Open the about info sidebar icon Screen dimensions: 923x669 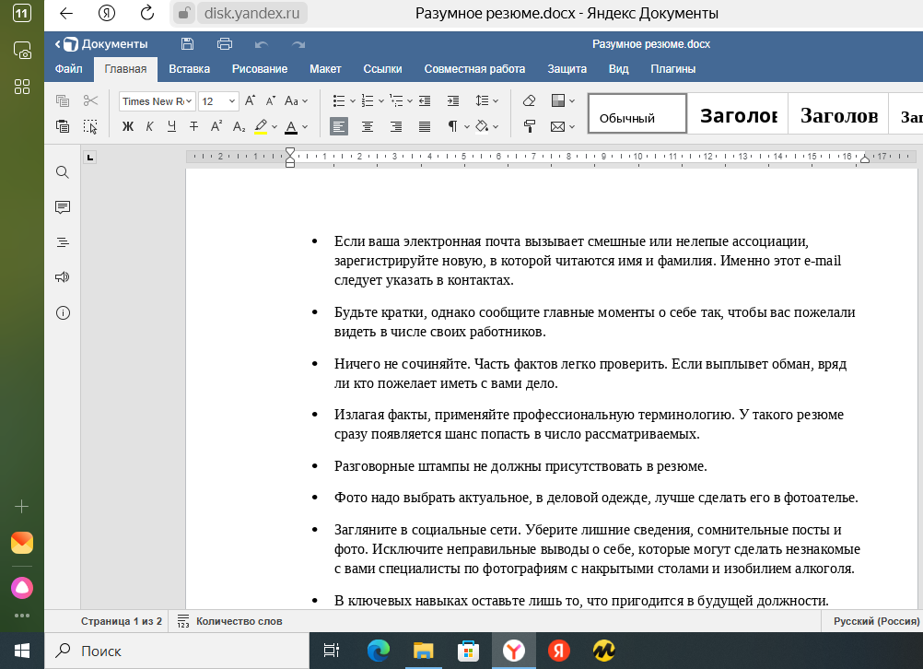(x=63, y=312)
